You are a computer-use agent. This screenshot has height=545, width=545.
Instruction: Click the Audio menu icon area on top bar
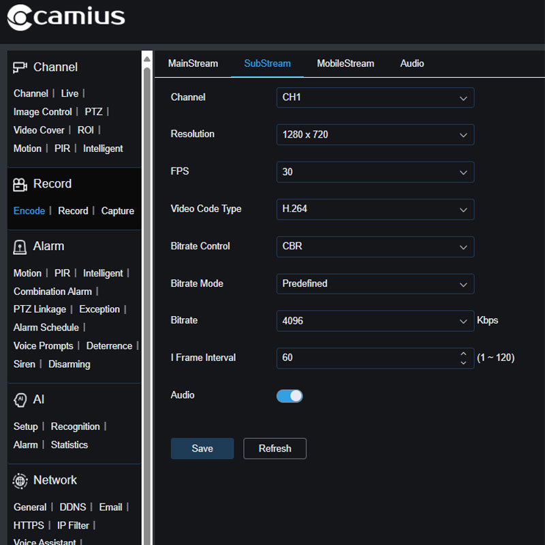coord(411,63)
